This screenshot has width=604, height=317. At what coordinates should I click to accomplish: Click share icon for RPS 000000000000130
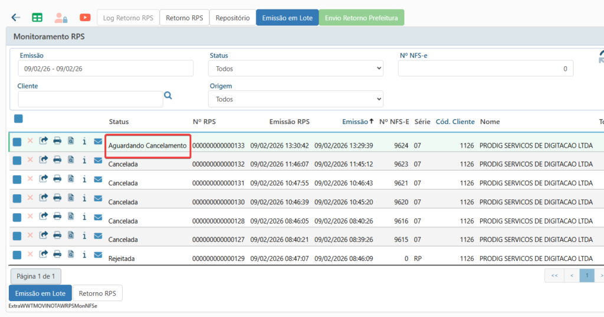pyautogui.click(x=44, y=198)
